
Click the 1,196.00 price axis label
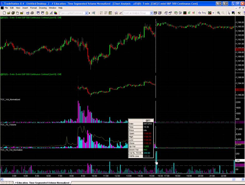(240, 22)
